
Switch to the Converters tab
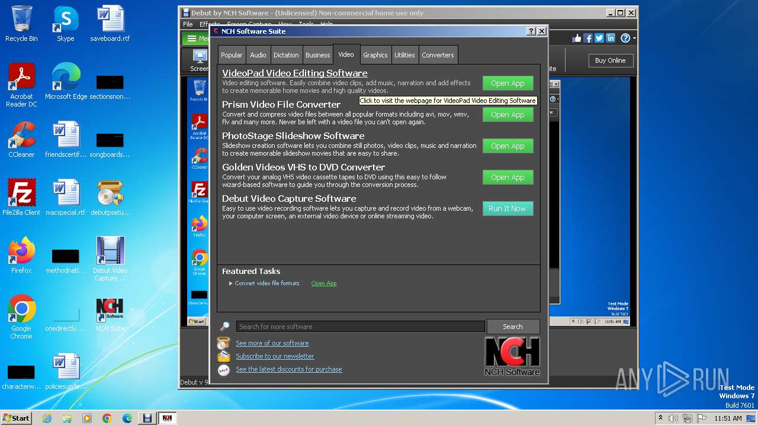click(x=438, y=55)
